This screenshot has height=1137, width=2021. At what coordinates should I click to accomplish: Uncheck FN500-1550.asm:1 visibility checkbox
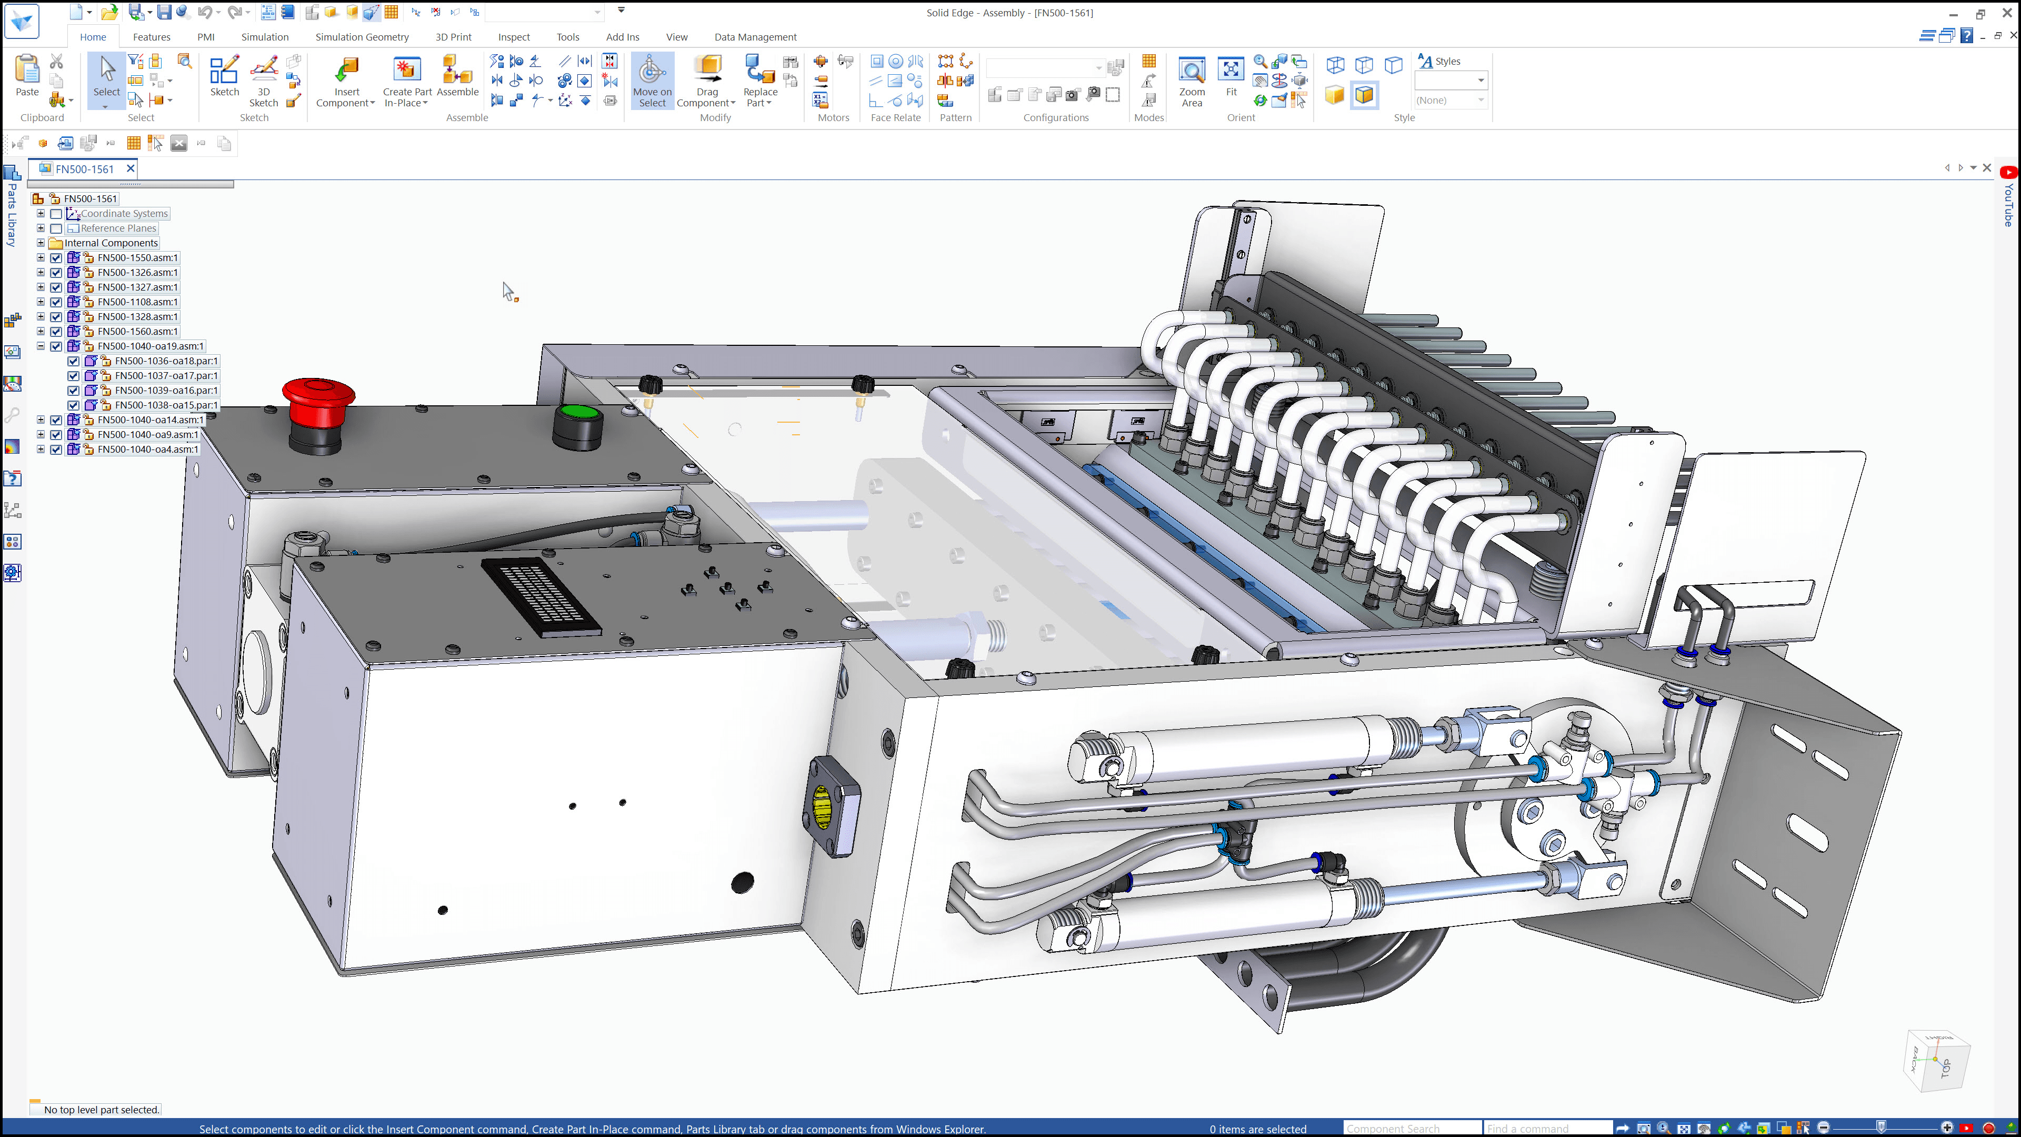pos(56,258)
